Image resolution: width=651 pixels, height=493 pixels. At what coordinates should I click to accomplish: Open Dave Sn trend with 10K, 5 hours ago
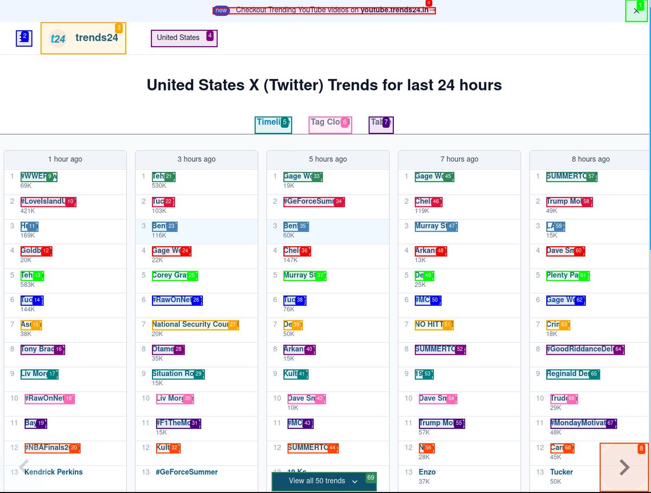click(307, 399)
